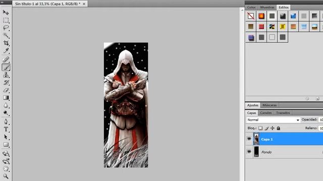Select the Eraser tool

pyautogui.click(x=6, y=90)
